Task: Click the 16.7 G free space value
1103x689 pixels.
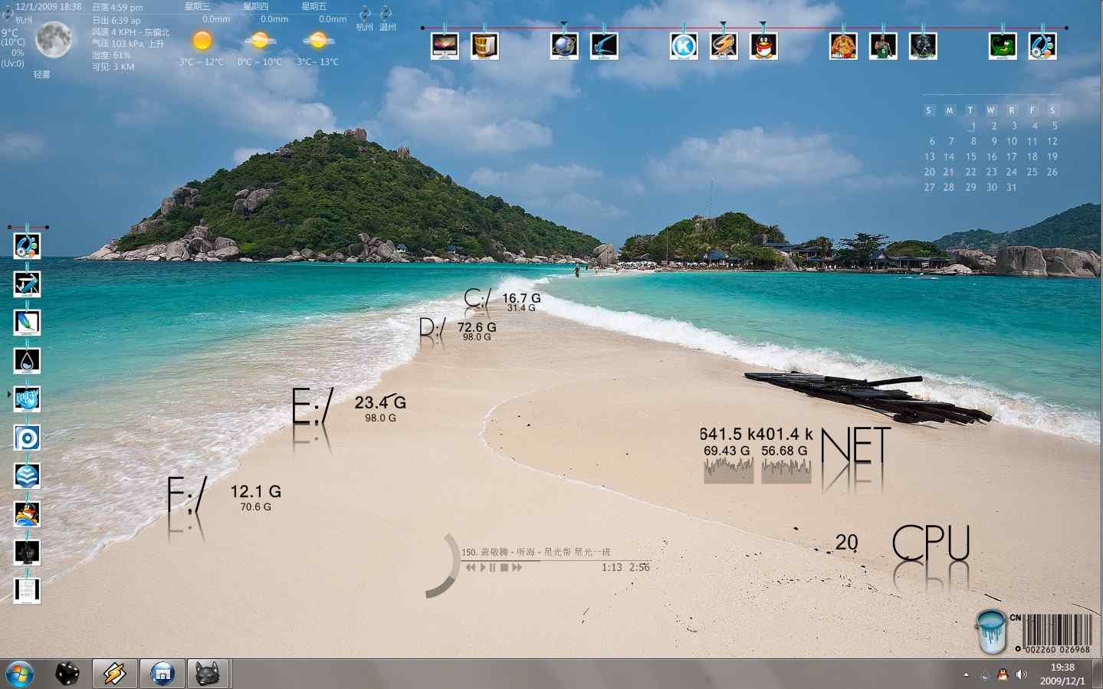Action: (521, 298)
